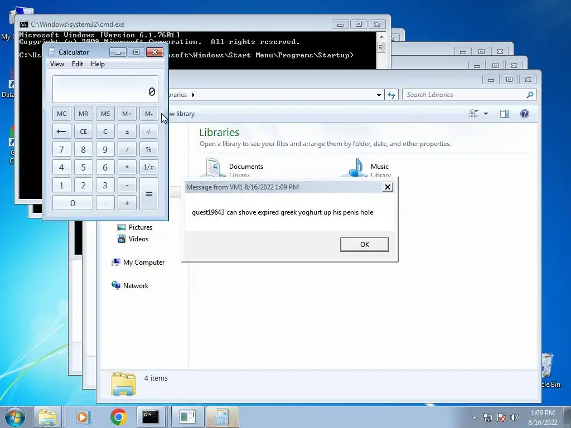Close the Message from VM1 dialog
Viewport: 571px width, 428px height.
(x=388, y=187)
